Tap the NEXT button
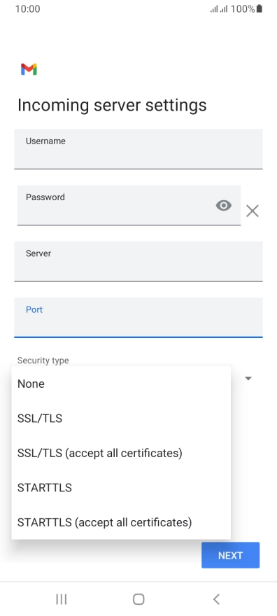277x616 pixels. 230,555
